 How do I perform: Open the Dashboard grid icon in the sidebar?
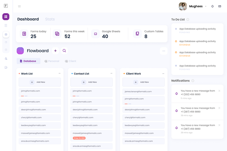(x=5, y=17)
